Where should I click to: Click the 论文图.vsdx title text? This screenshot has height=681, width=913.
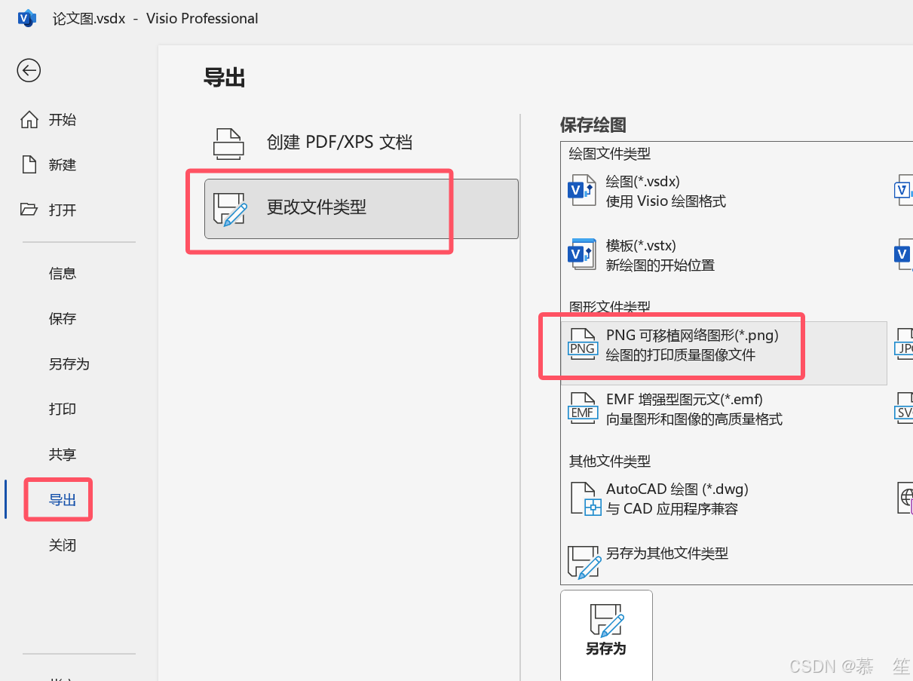pyautogui.click(x=89, y=18)
